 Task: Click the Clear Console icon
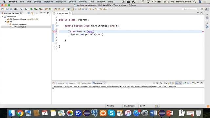(x=166, y=83)
